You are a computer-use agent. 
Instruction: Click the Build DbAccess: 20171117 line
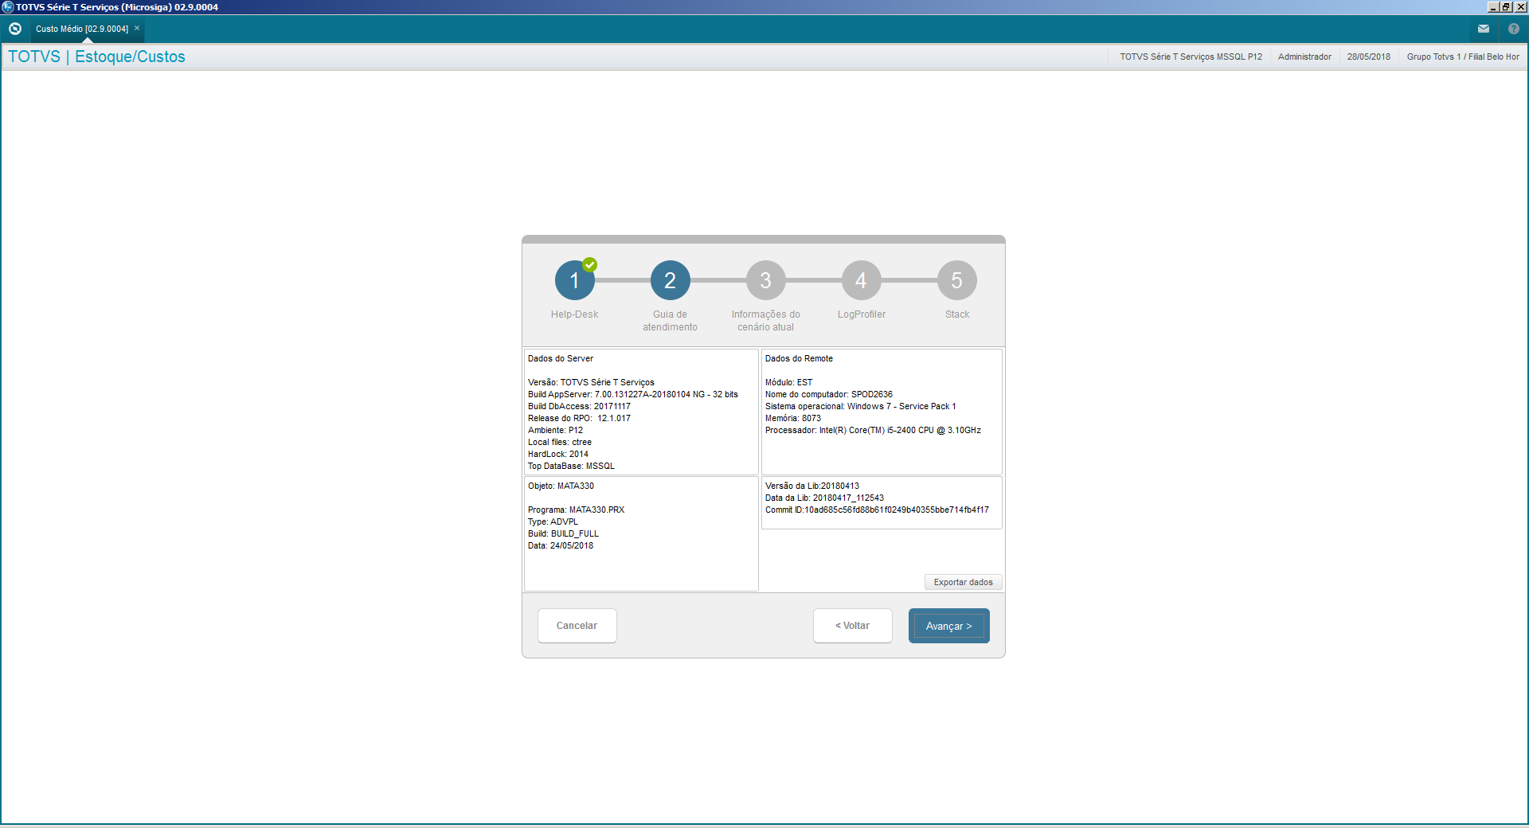tap(579, 406)
